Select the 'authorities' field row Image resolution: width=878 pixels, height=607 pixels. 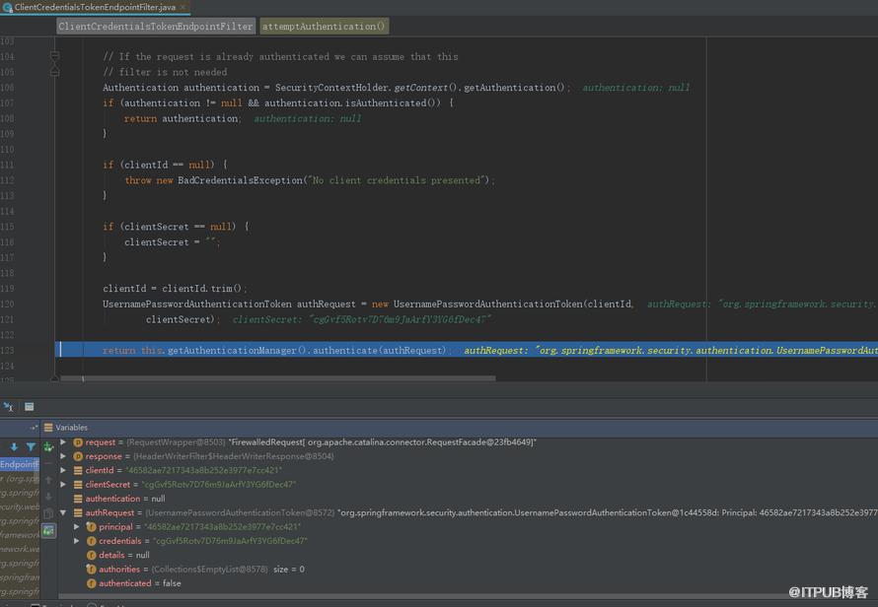467,569
